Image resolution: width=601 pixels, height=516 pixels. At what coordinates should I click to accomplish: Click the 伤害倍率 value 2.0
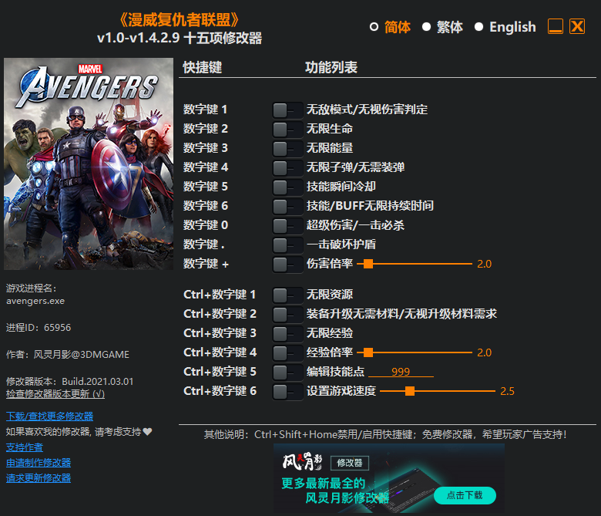485,264
